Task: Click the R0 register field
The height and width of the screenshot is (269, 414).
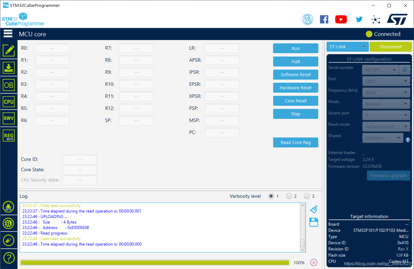Action: (x=52, y=48)
